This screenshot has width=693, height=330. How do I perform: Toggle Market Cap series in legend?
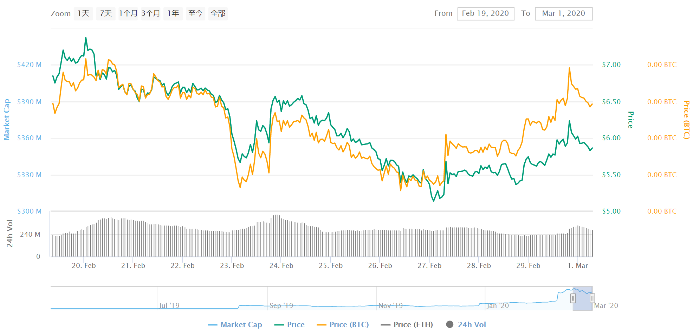(x=235, y=325)
